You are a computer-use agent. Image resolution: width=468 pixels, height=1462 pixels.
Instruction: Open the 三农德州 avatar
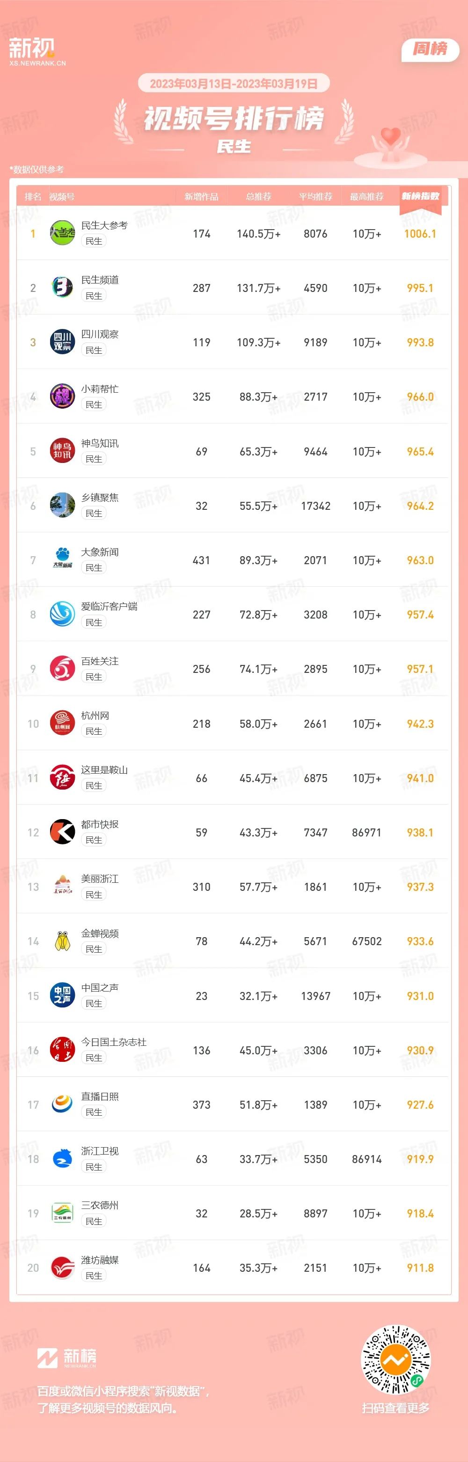tap(62, 1214)
